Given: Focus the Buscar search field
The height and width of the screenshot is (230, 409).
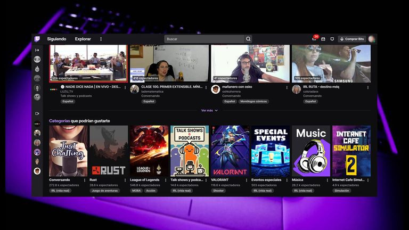Looking at the screenshot, I should click(x=204, y=39).
